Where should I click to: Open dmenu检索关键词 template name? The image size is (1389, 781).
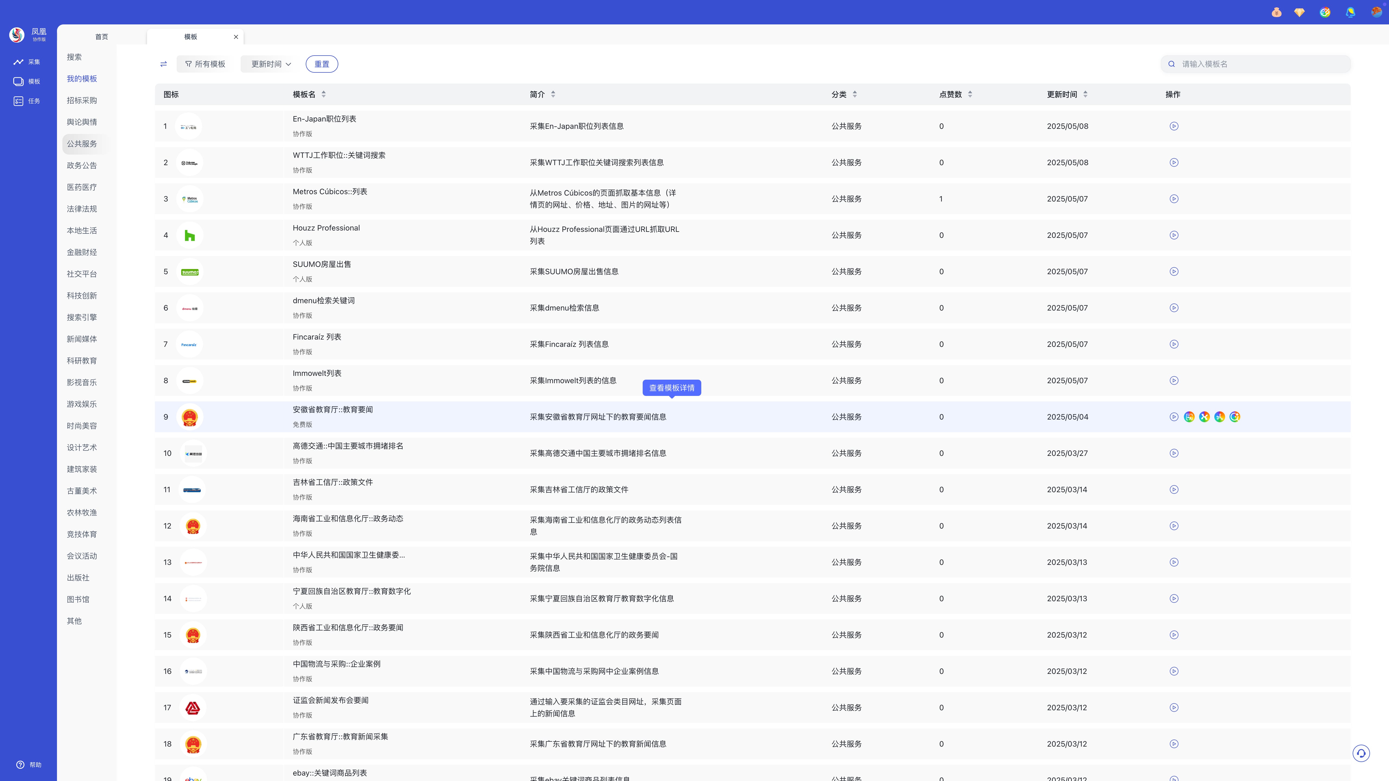[324, 301]
